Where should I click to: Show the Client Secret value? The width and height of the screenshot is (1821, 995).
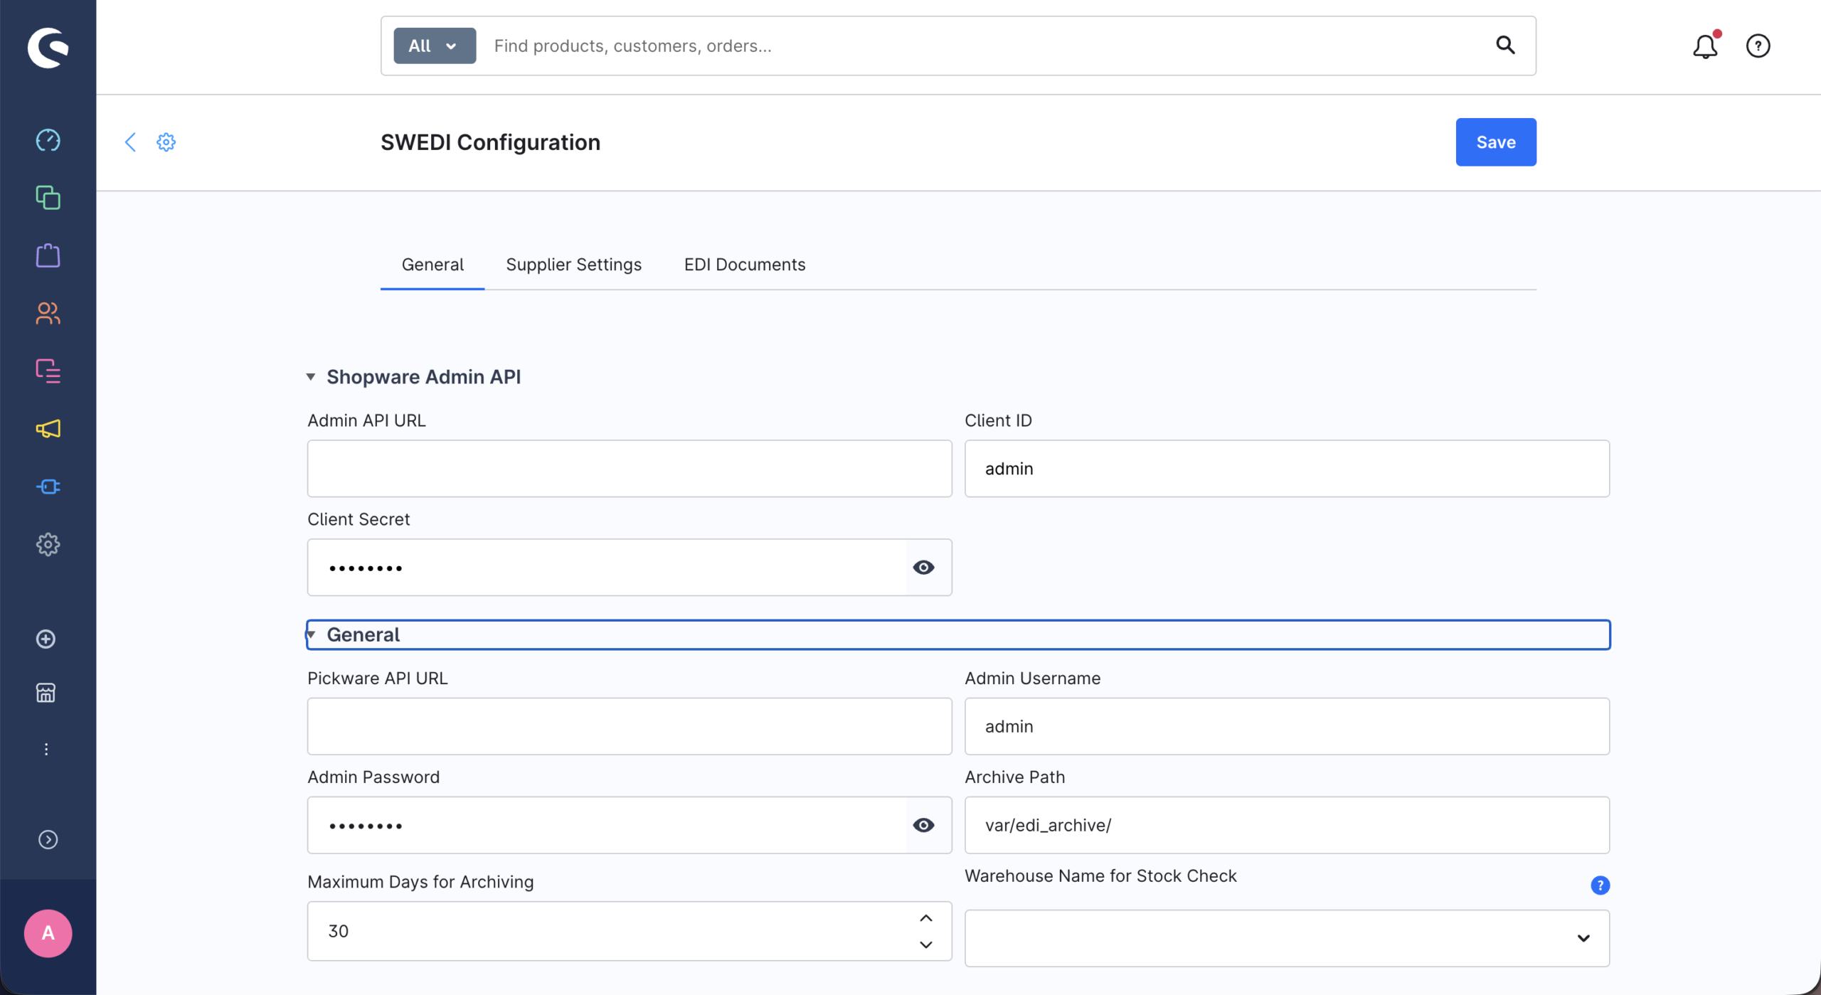(x=923, y=568)
